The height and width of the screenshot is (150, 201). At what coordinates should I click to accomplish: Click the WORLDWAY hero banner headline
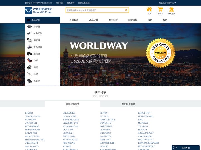point(99,46)
